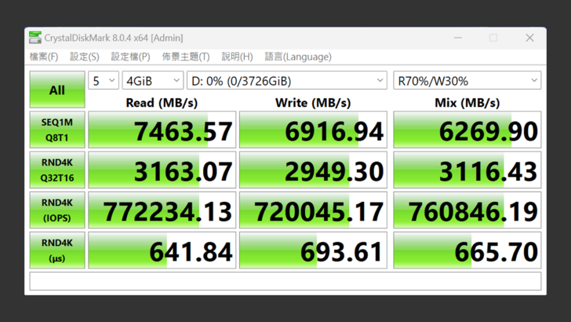Select the latency write value 693.61
This screenshot has width=571, height=322.
[313, 251]
